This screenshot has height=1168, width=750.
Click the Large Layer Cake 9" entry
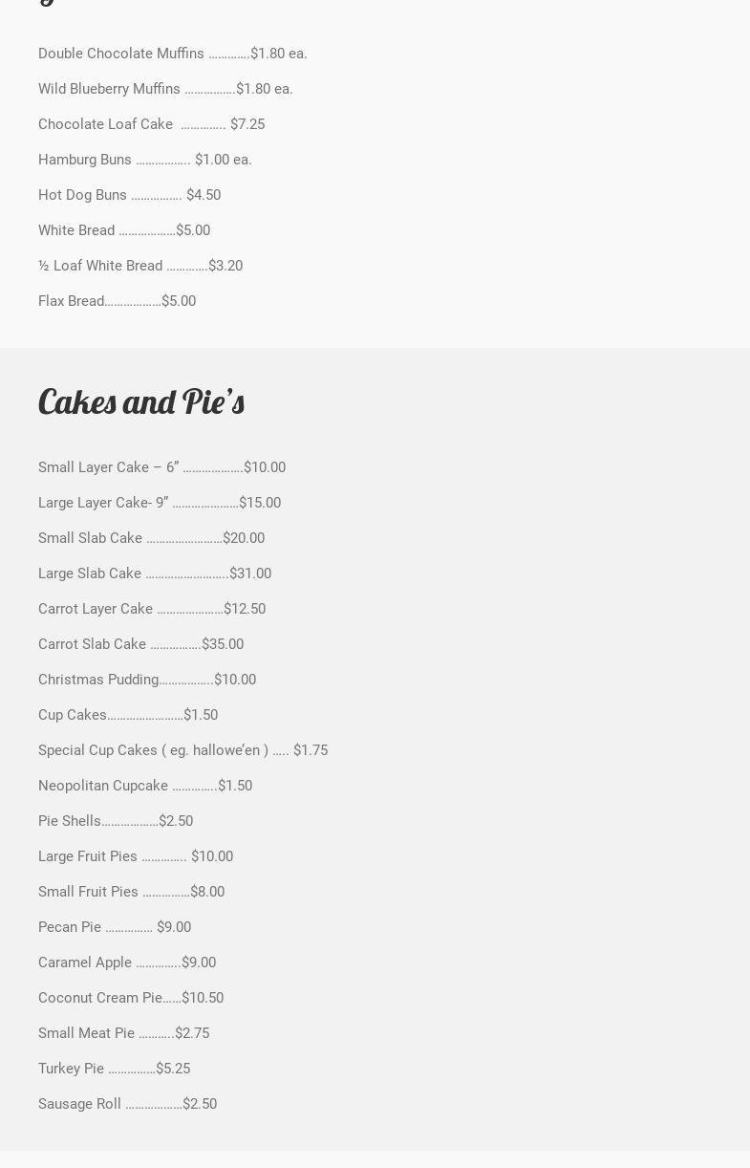tap(160, 503)
